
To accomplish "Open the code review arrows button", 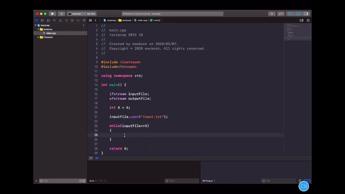I will (x=281, y=14).
